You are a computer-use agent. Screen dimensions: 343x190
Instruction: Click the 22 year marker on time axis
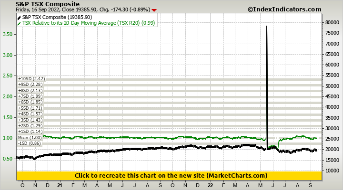click(x=210, y=185)
